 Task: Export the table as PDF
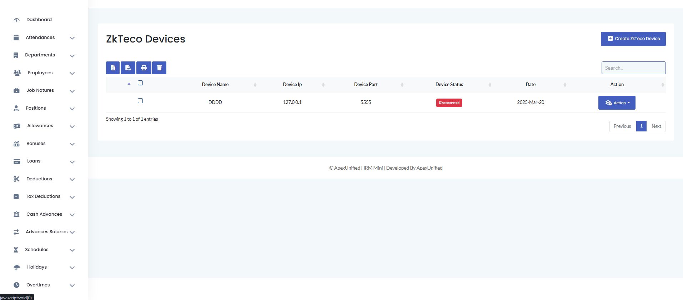(128, 68)
